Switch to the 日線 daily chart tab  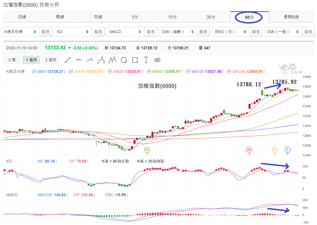[x=22, y=17]
